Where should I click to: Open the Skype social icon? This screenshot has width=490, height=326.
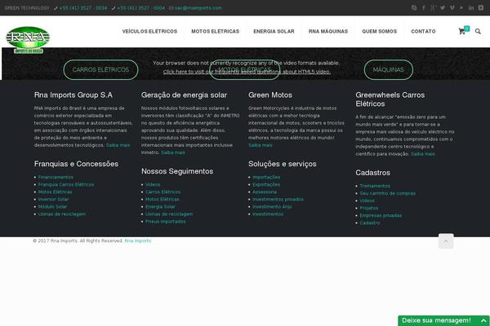pyautogui.click(x=414, y=8)
